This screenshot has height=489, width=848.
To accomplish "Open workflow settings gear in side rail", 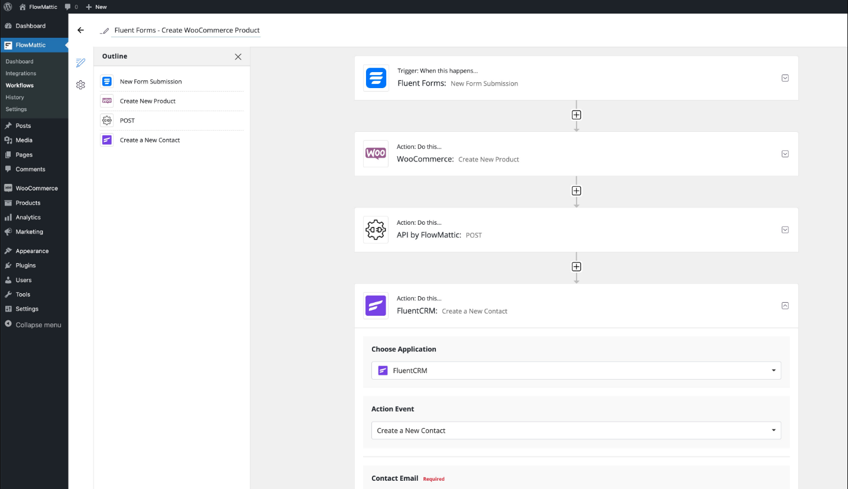I will tap(81, 85).
